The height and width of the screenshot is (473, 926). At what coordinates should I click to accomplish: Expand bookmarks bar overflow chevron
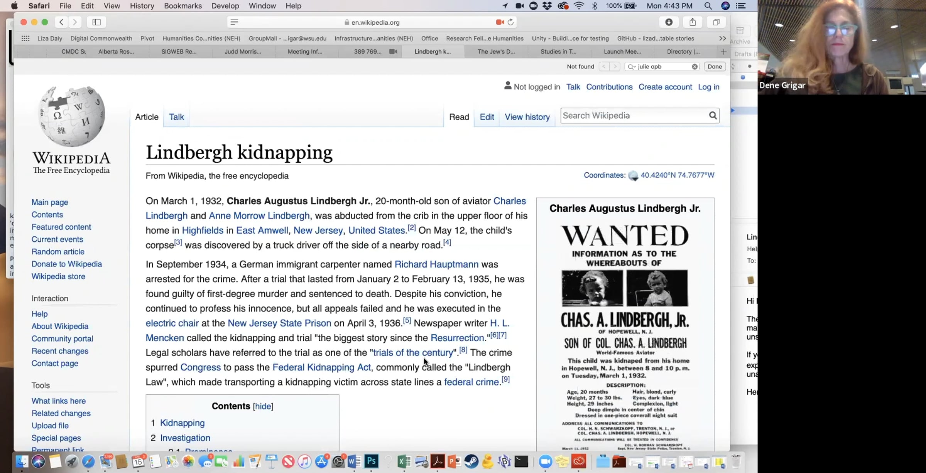[x=722, y=39]
